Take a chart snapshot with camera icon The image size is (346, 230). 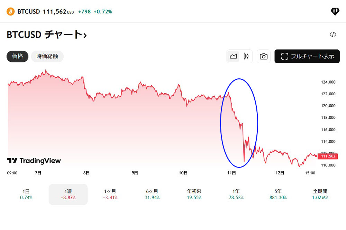[x=264, y=56]
